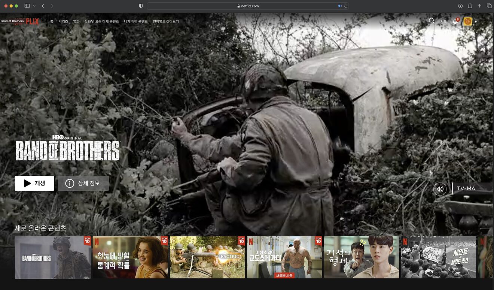Screen dimensions: 494x290
Task: Open the 시리즈 menu item
Action: coord(63,21)
